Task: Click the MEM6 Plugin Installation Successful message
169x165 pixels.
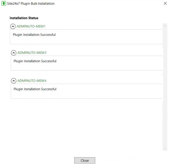Action: 35,89
